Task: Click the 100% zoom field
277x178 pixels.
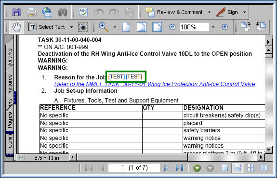Action: [x=194, y=27]
